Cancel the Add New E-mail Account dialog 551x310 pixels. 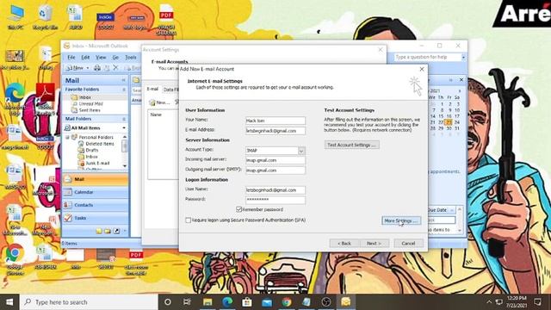pos(408,243)
